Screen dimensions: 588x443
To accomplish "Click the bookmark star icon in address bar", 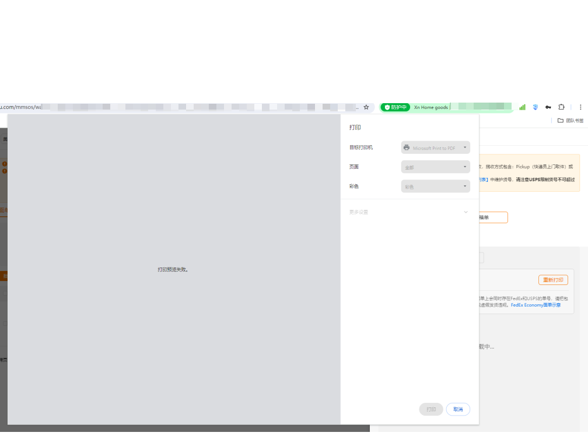I will [x=366, y=107].
